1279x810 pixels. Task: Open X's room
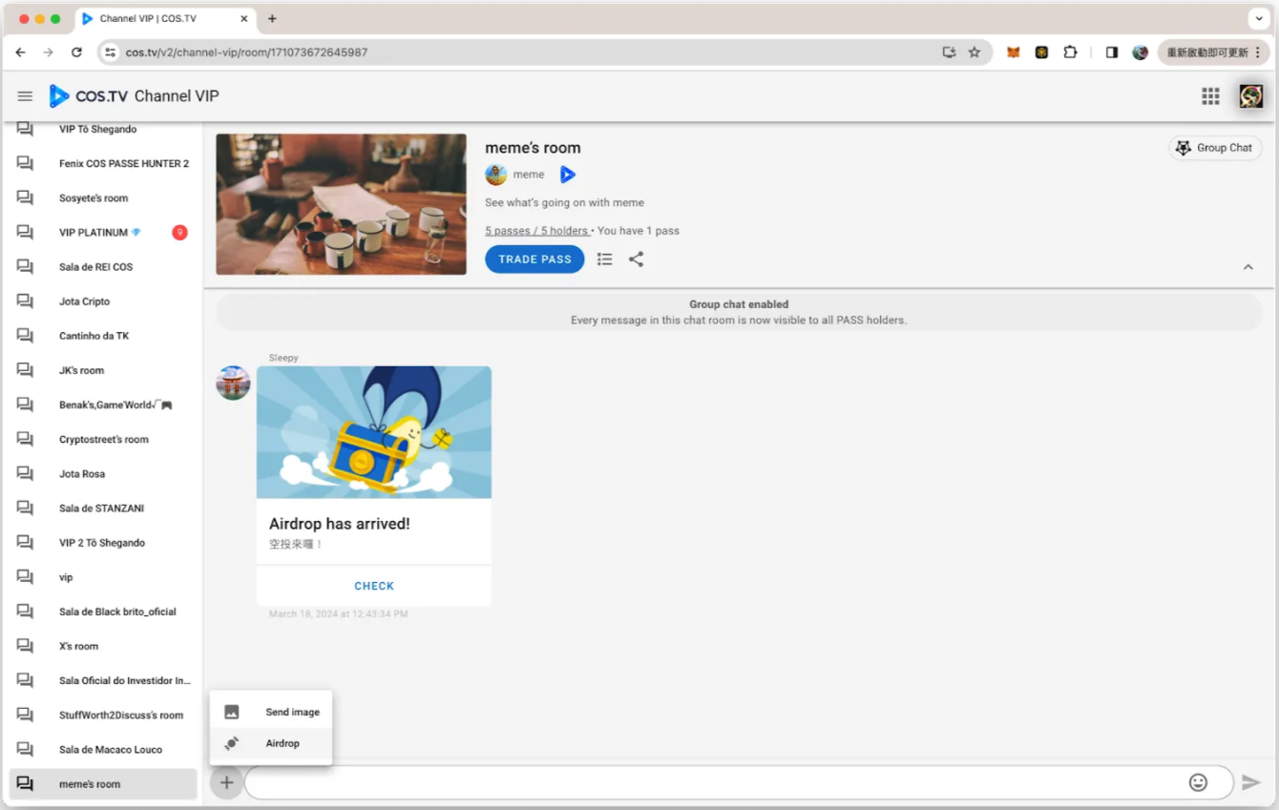coord(103,646)
